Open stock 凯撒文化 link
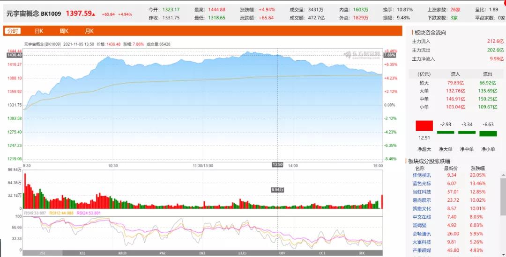Screen dimensions: 506x257 point(422,209)
